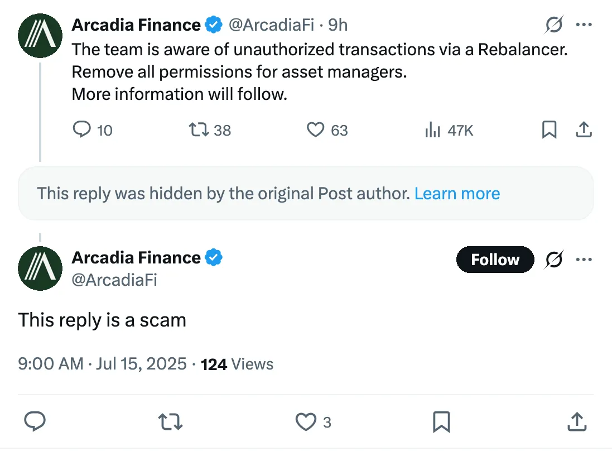Follow Arcadia Finance
The height and width of the screenshot is (451, 612).
pyautogui.click(x=495, y=260)
